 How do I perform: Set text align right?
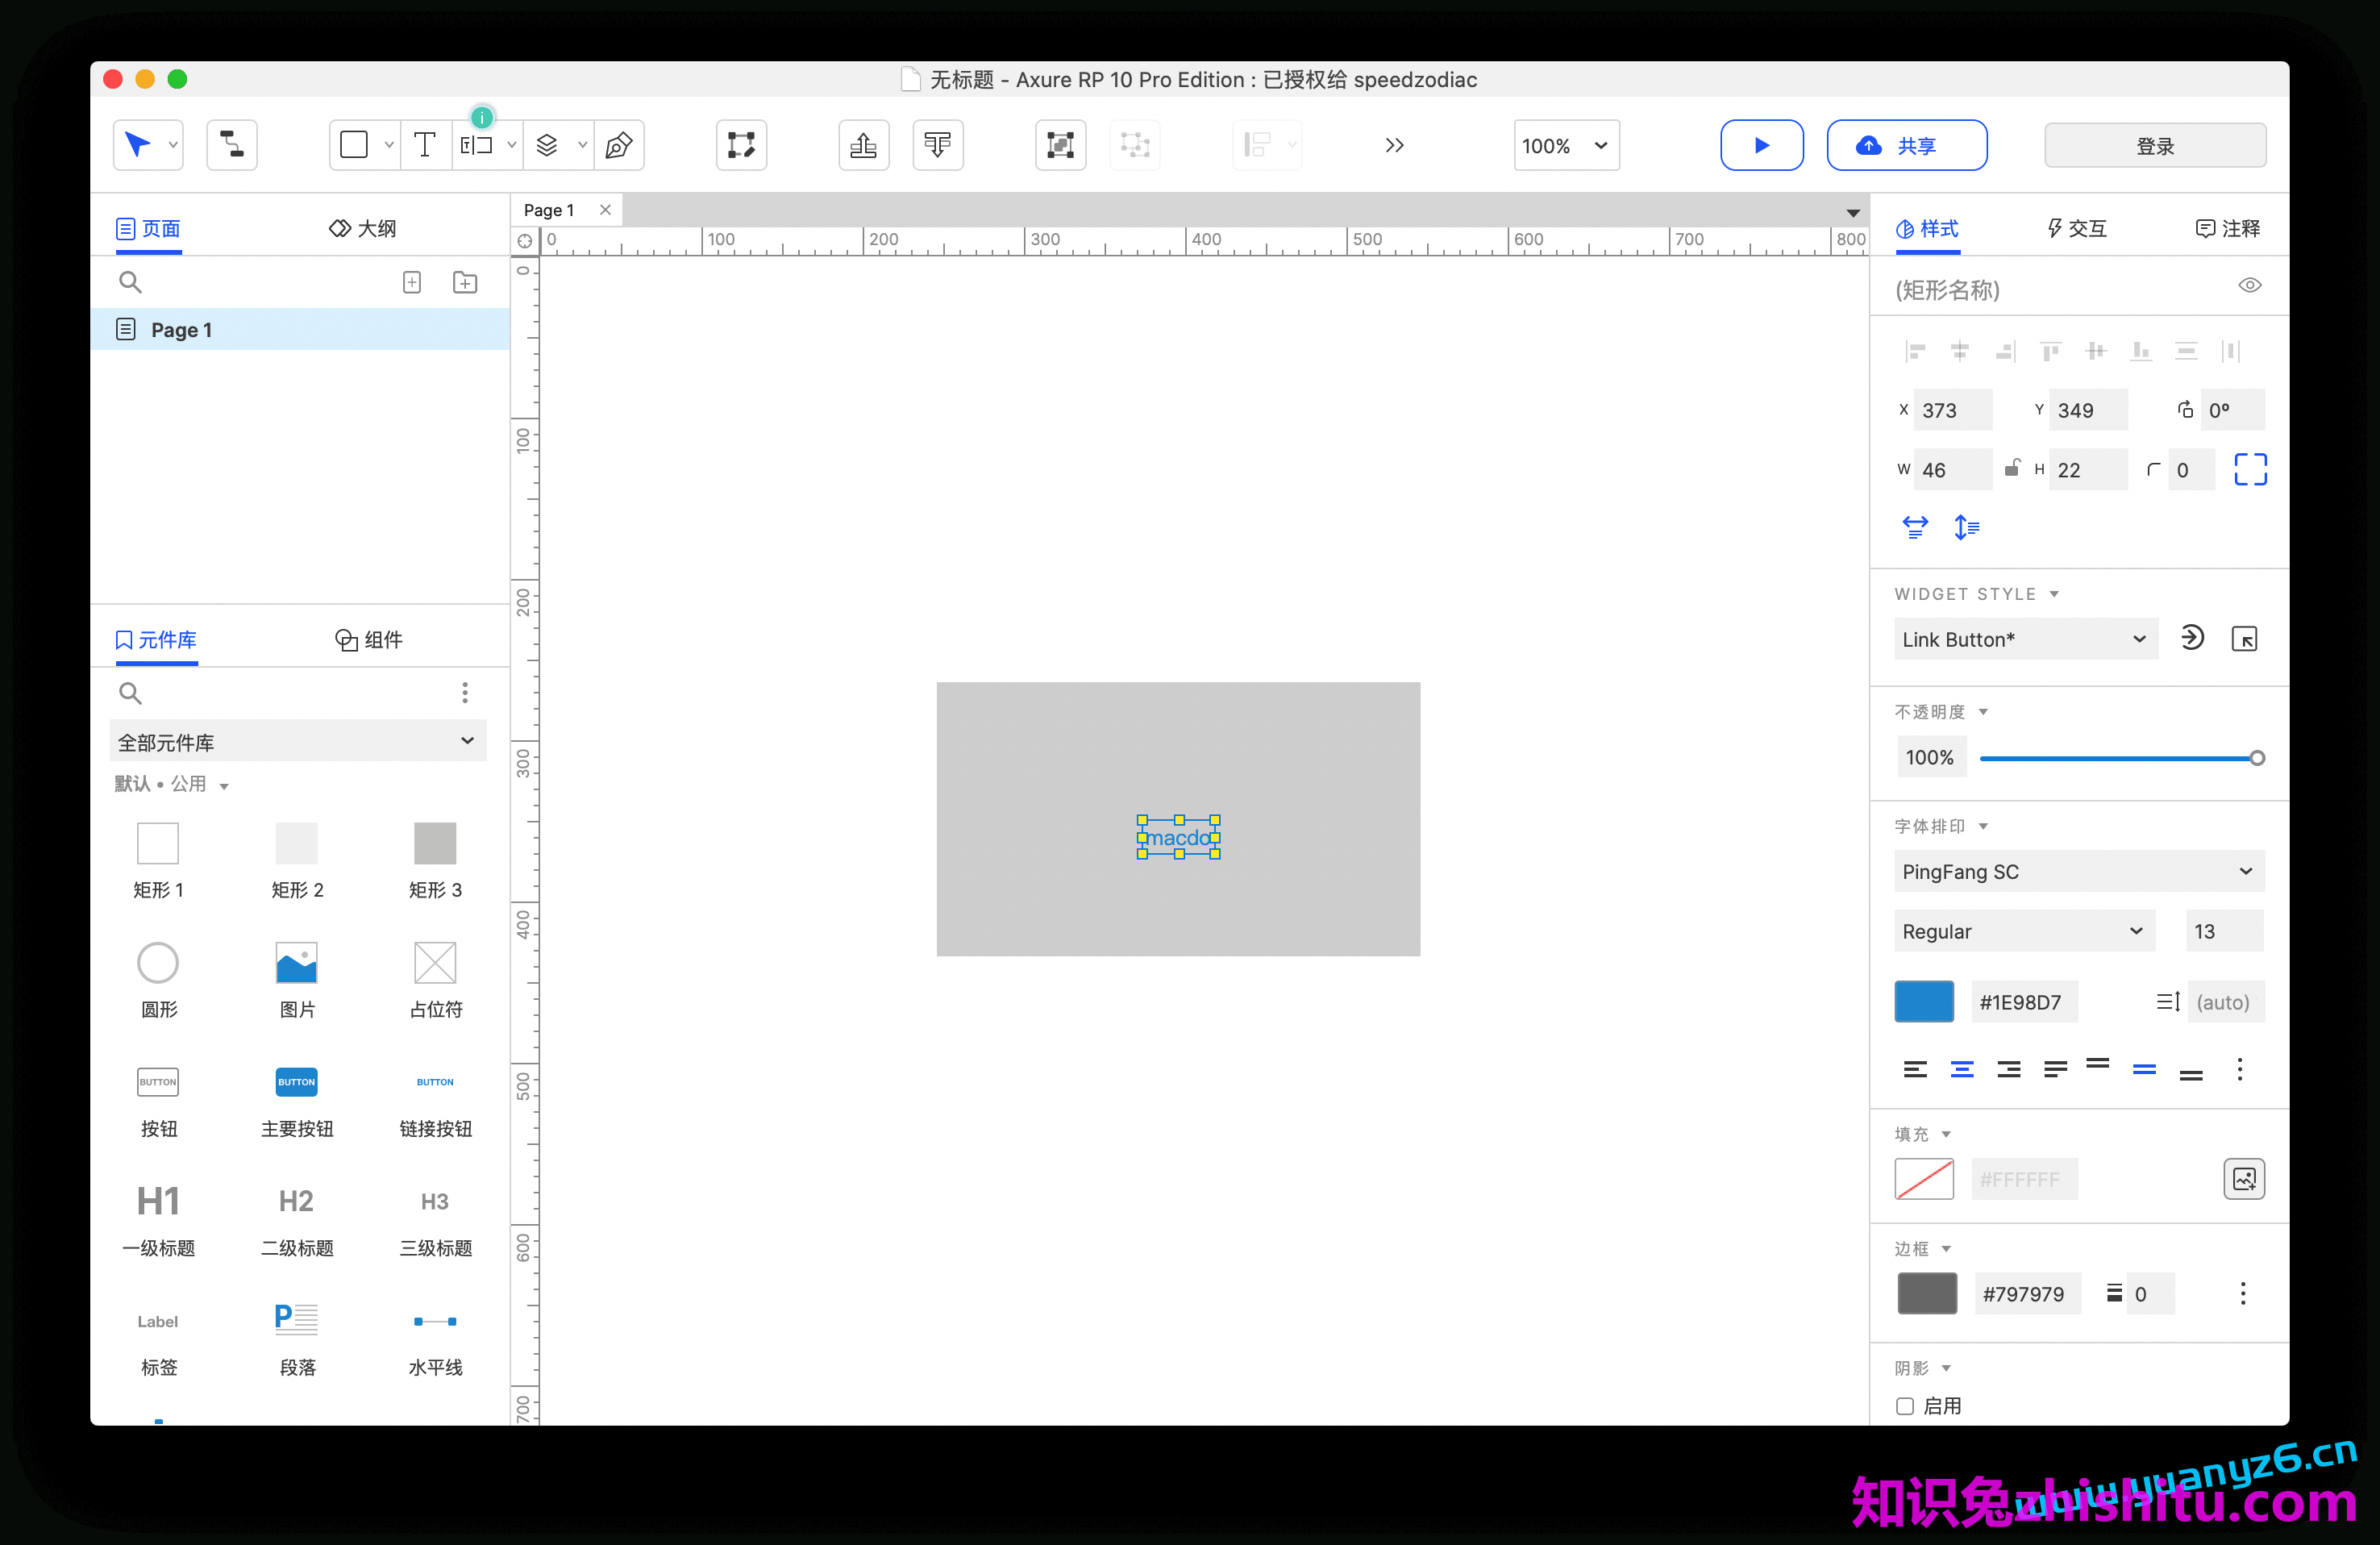[2009, 1070]
